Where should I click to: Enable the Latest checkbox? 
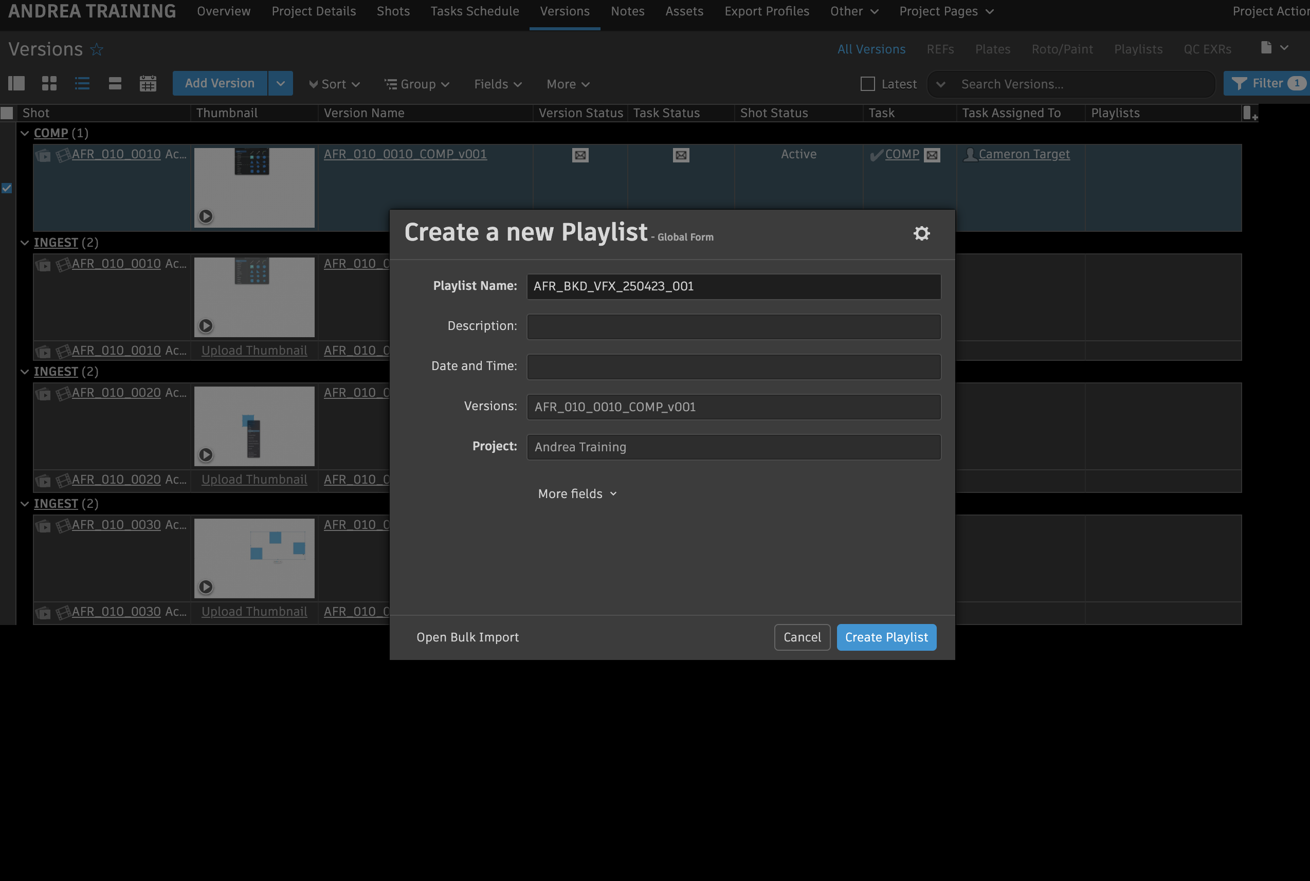(x=867, y=84)
